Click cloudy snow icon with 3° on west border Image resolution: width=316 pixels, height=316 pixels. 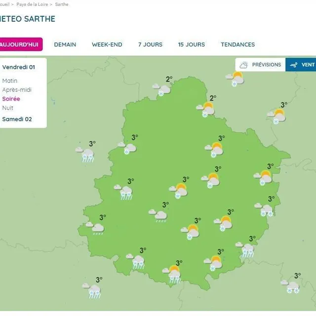click(x=127, y=148)
